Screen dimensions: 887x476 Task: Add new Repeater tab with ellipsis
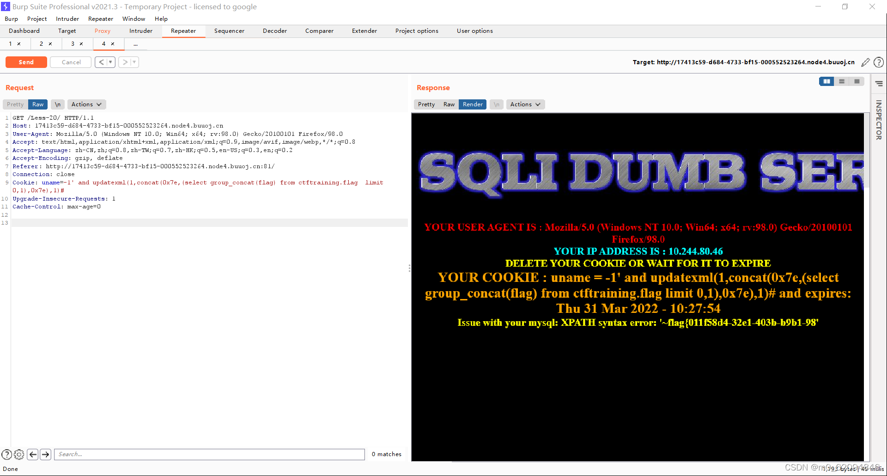(135, 44)
